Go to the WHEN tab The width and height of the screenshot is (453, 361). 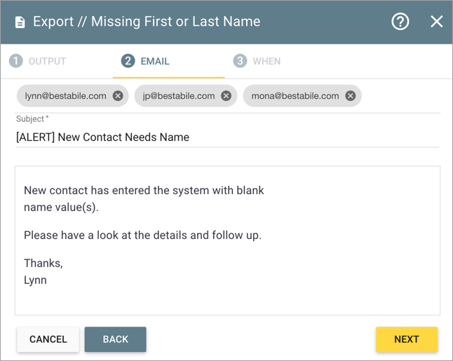coord(266,61)
